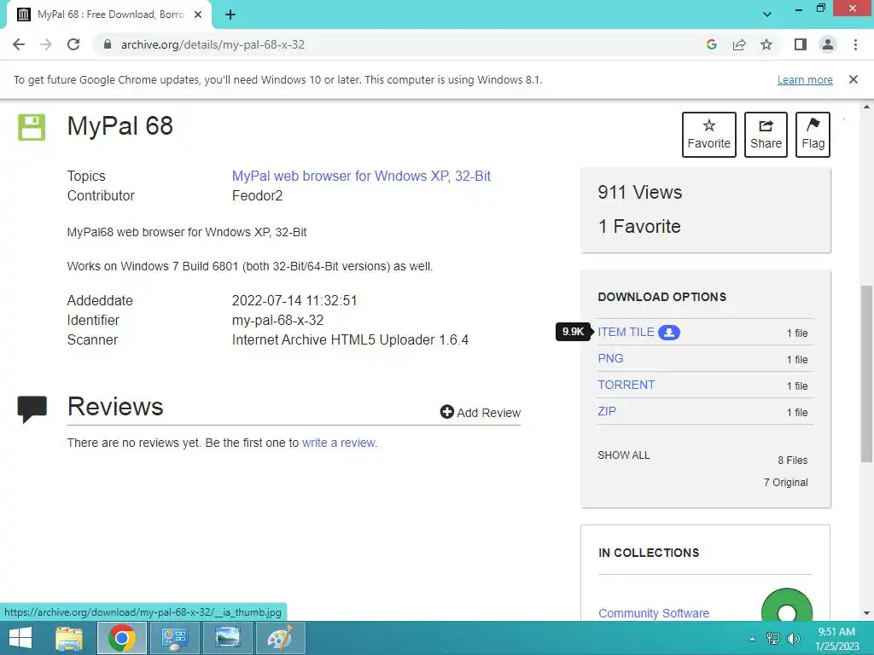Open the Paint taskbar icon
This screenshot has height=655, width=874.
pos(280,638)
